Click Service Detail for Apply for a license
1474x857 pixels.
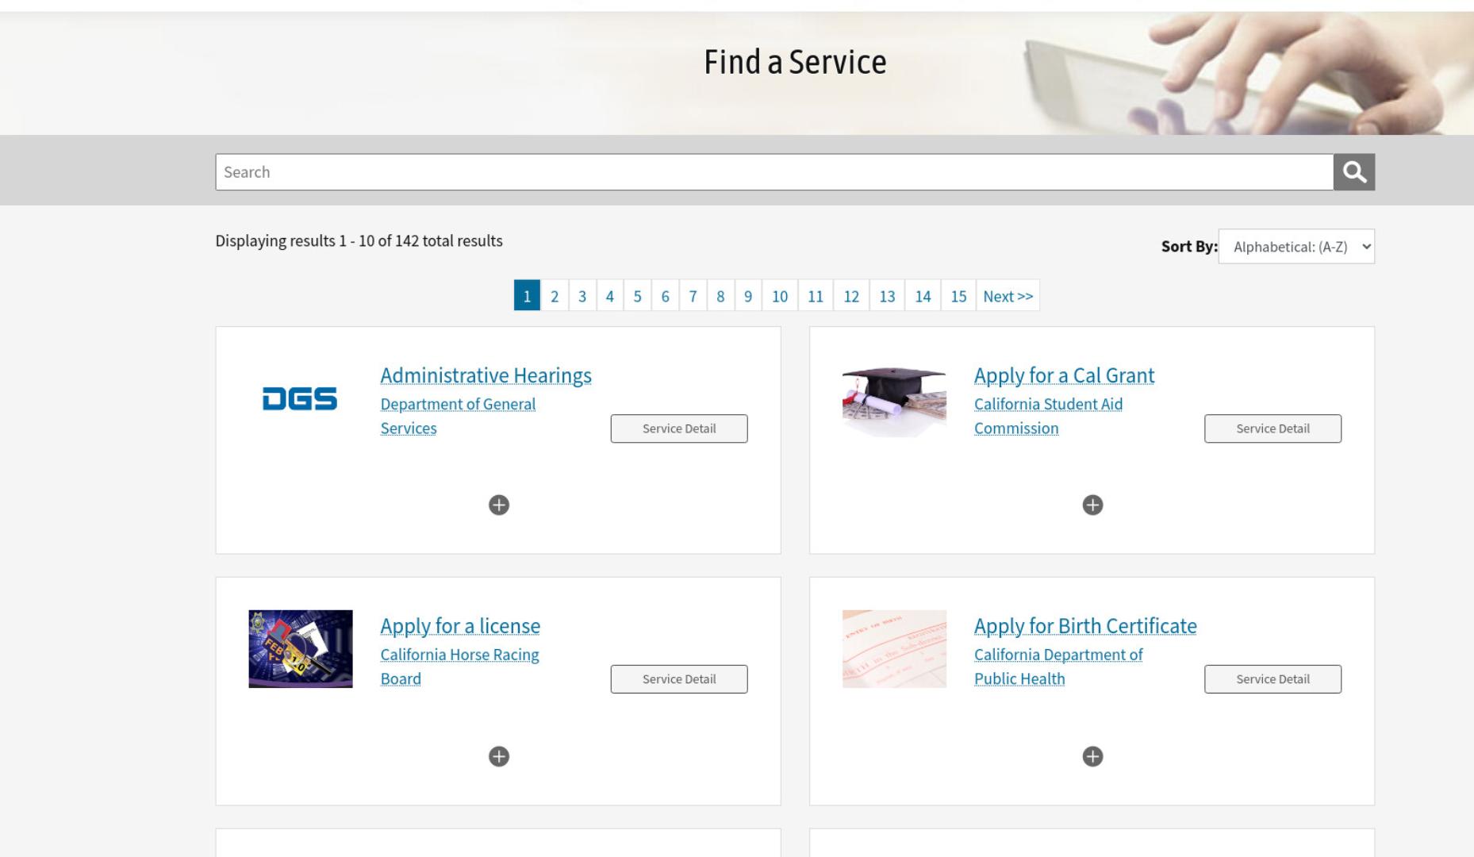pos(679,679)
